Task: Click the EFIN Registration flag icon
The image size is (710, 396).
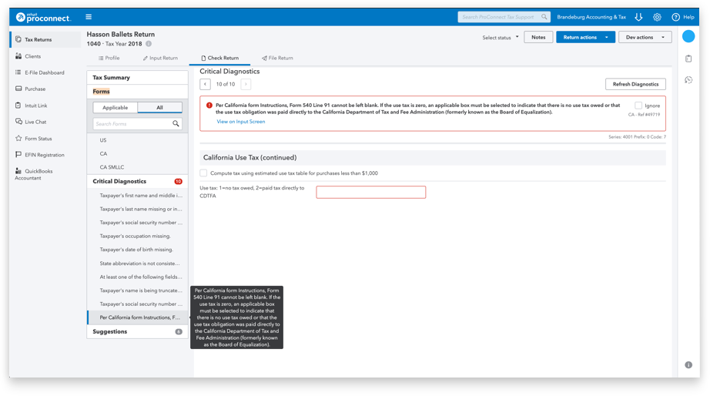Action: pyautogui.click(x=18, y=155)
